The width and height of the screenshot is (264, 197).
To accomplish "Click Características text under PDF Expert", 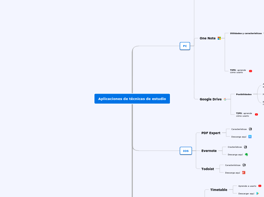I will (239, 129).
